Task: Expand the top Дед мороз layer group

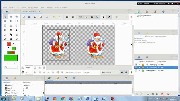Action: tap(139, 65)
